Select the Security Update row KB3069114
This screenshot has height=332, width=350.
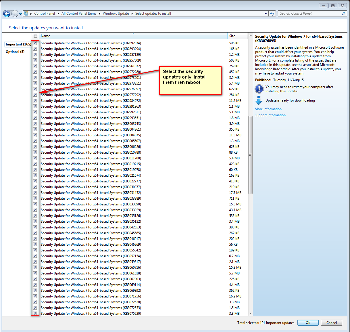pos(140,285)
